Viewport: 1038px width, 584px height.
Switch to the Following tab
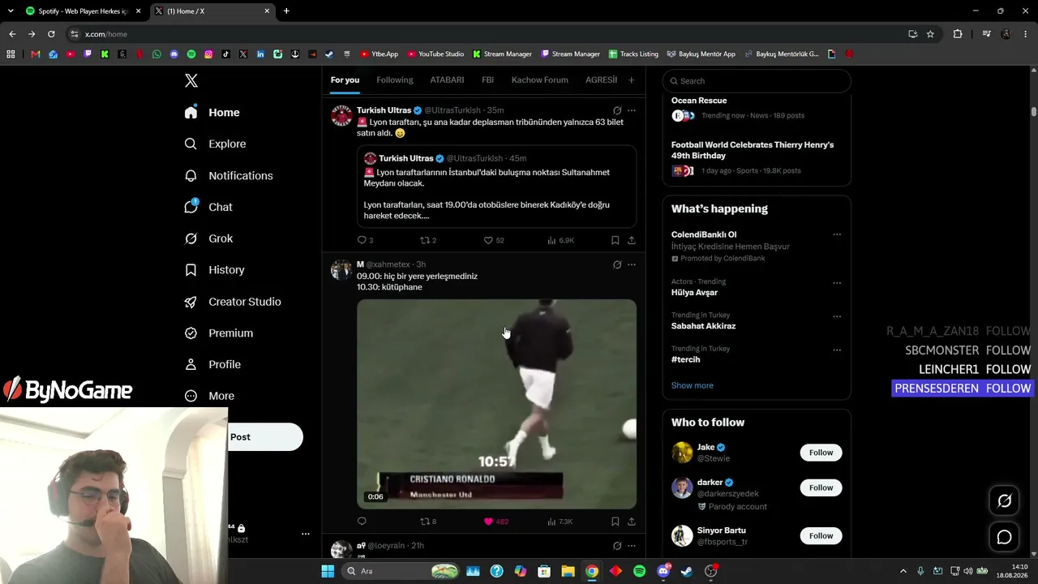click(x=395, y=80)
